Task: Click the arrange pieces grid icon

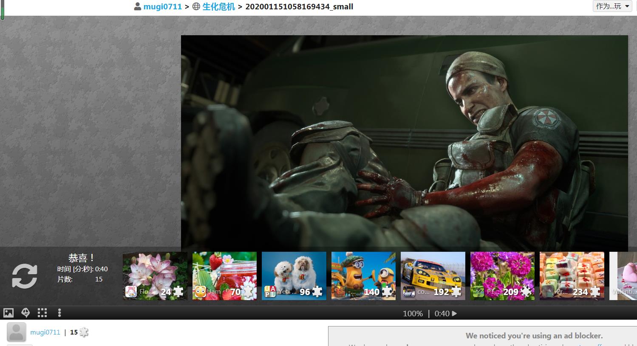Action: tap(42, 313)
